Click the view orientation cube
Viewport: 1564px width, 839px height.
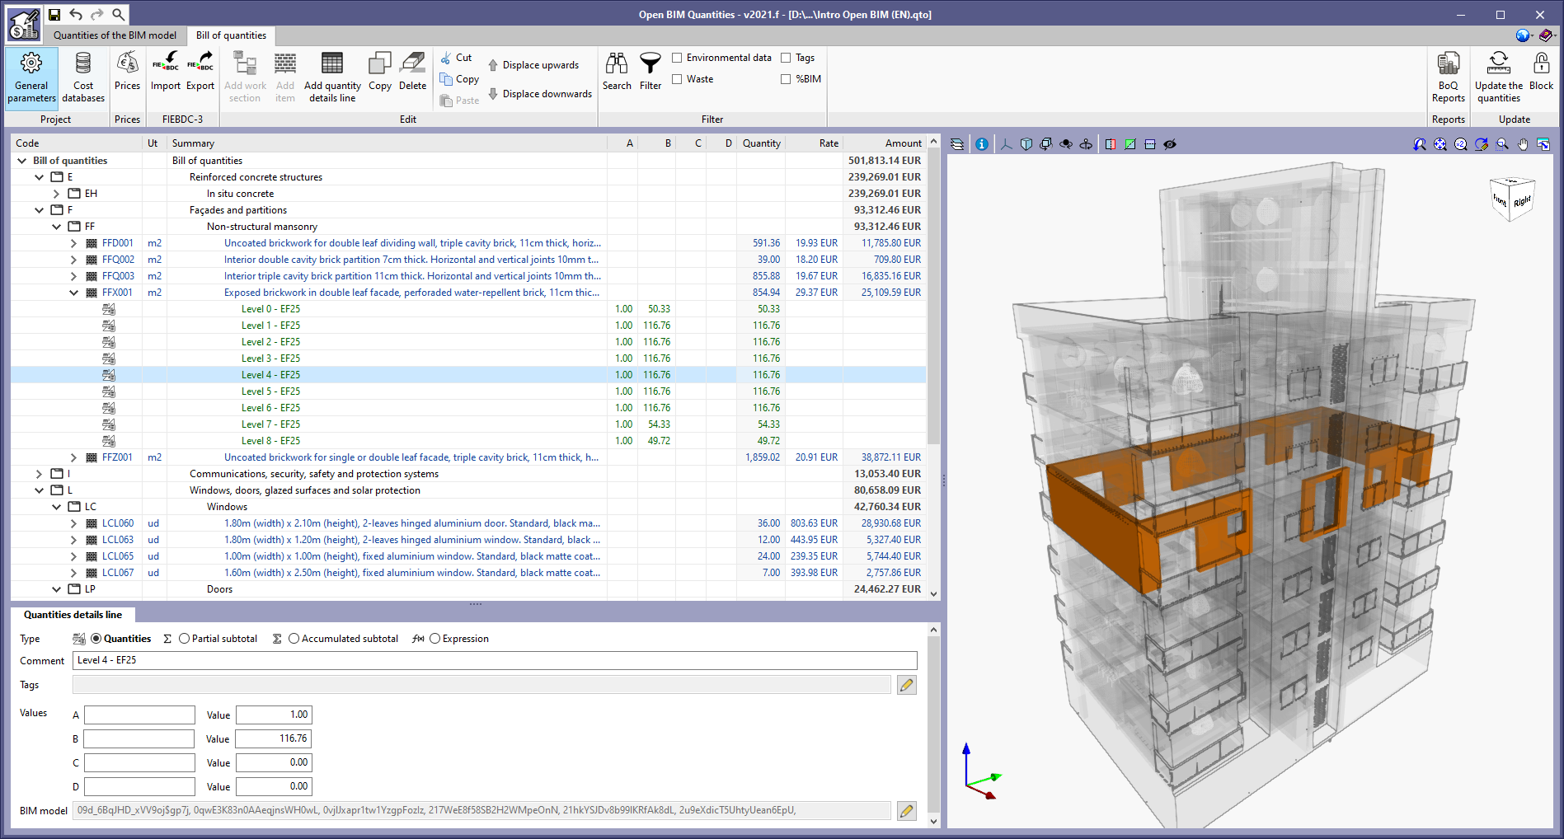1511,199
